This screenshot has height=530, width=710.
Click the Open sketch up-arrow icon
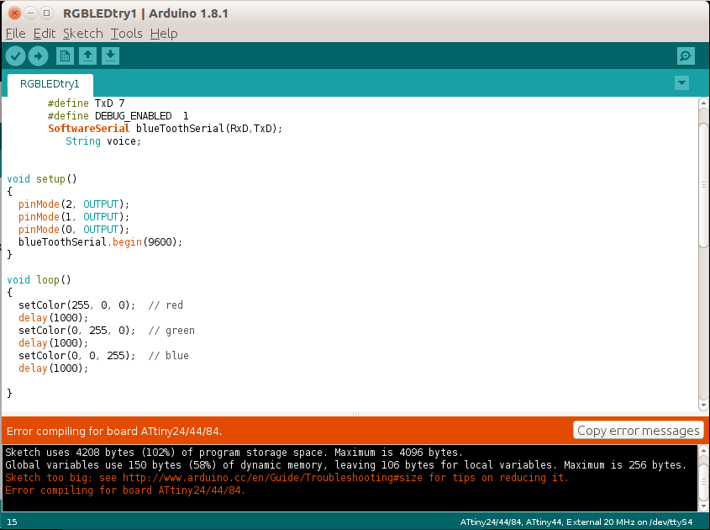pyautogui.click(x=88, y=56)
